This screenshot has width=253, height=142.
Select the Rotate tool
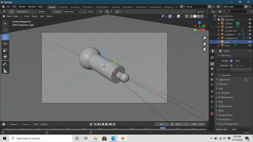(5, 44)
